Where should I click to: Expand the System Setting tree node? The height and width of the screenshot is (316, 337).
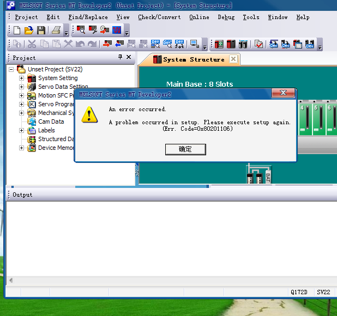22,78
